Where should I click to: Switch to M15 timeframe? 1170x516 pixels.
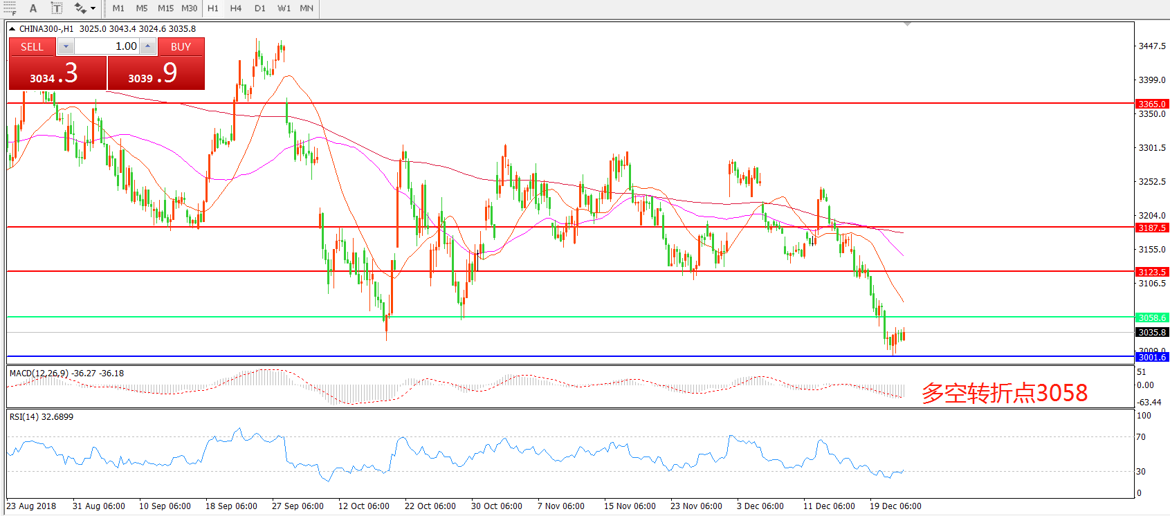click(165, 8)
